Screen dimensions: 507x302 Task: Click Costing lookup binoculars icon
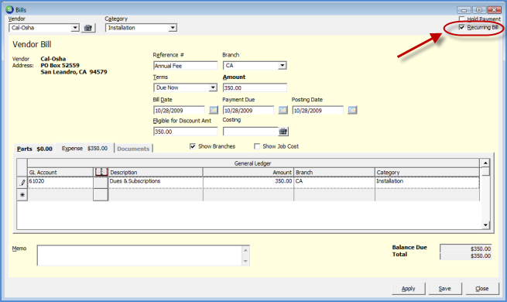(x=283, y=132)
